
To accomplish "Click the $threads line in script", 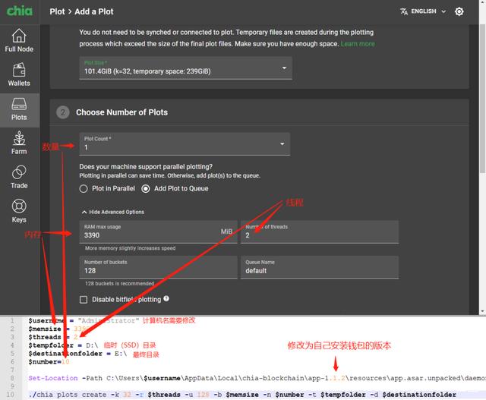I will (x=53, y=337).
